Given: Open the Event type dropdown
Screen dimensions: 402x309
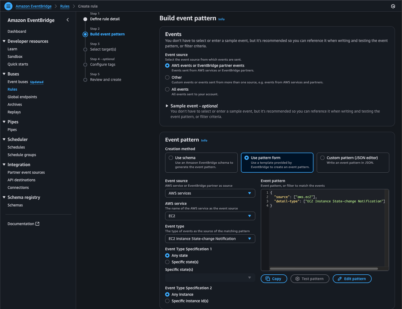Looking at the screenshot, I should [210, 239].
